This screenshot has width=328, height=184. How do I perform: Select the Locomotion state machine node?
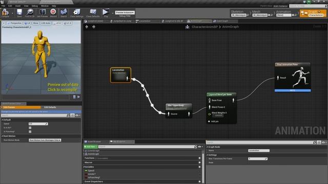[121, 75]
